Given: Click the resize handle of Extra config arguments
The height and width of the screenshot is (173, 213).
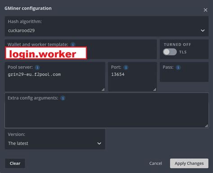Looking at the screenshot, I should tap(206, 126).
